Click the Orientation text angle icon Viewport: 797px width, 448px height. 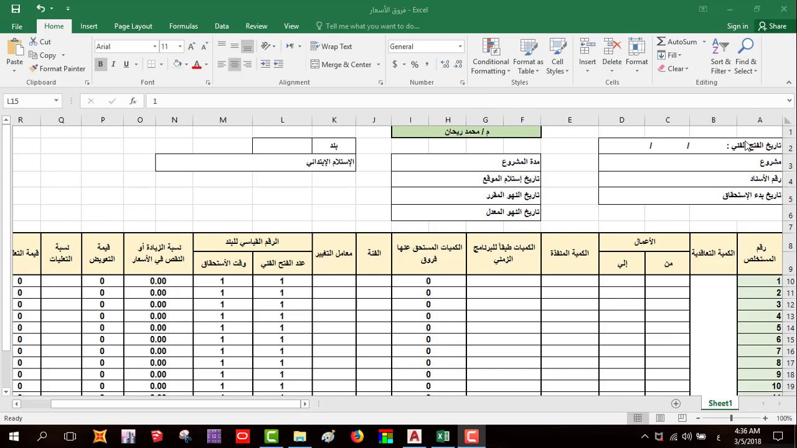coord(266,46)
